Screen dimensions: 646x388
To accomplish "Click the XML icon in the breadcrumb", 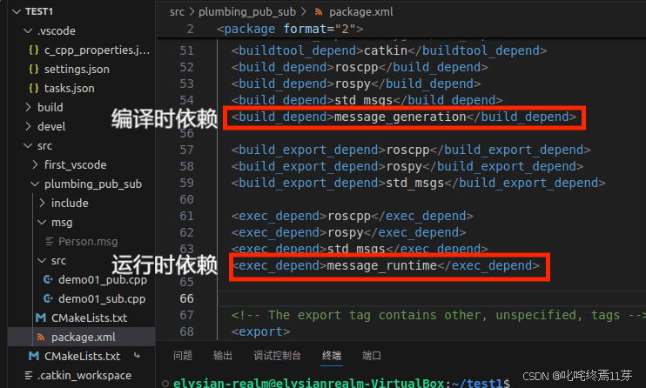I will 319,12.
